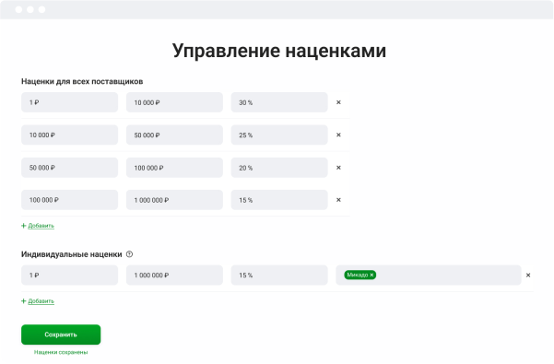Edit the 20 % markup field

coord(279,168)
